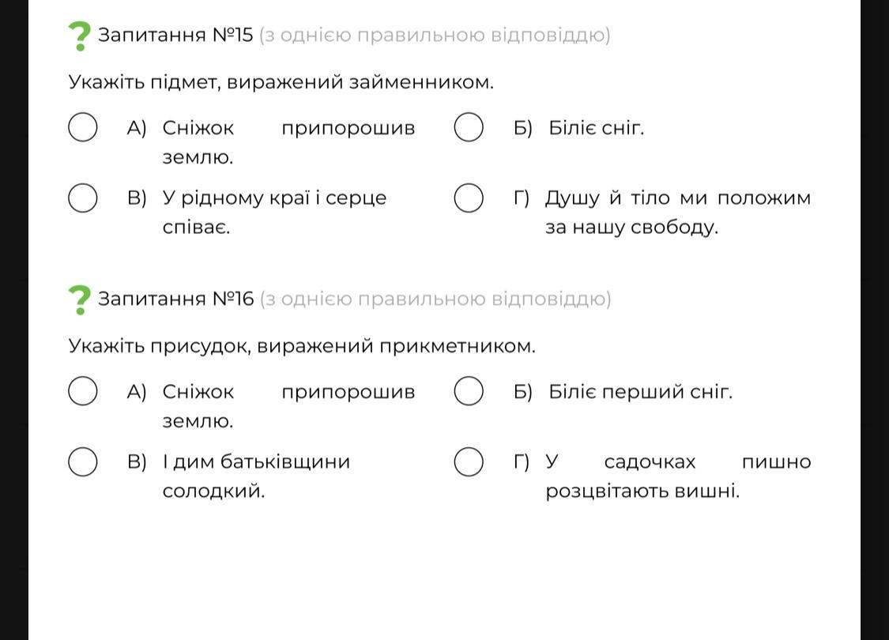The width and height of the screenshot is (889, 640).
Task: Click prompt 'Укажіть підмет, виражений займенником'
Action: tap(281, 82)
